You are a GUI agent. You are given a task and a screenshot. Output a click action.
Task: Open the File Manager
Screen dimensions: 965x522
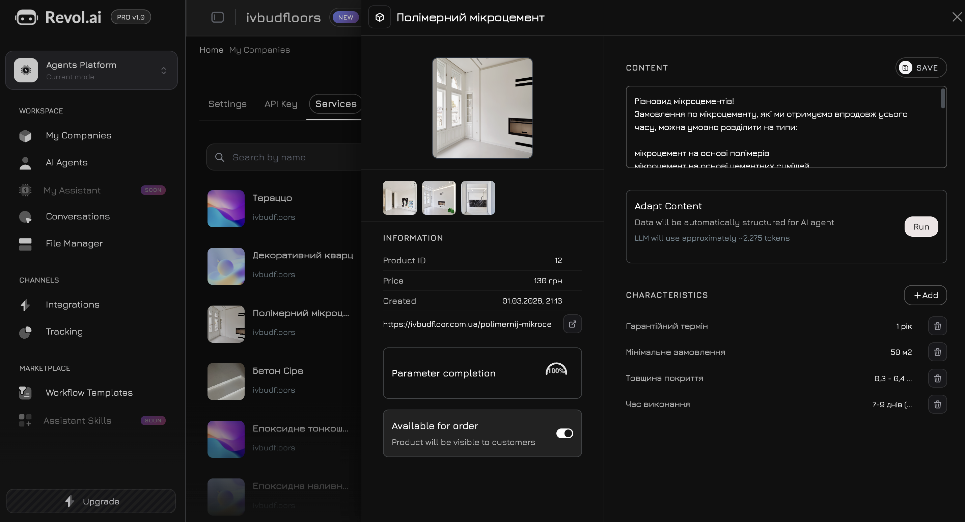pos(74,243)
